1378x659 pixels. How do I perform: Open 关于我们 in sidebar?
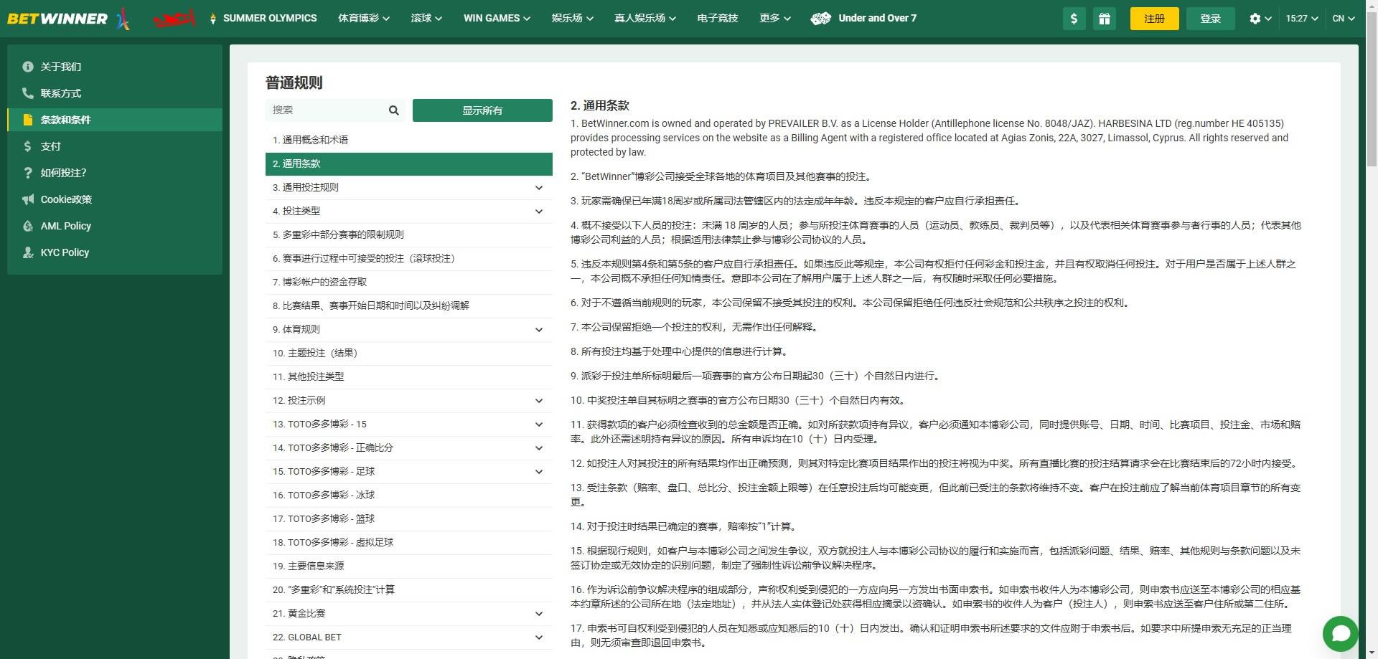coord(115,67)
